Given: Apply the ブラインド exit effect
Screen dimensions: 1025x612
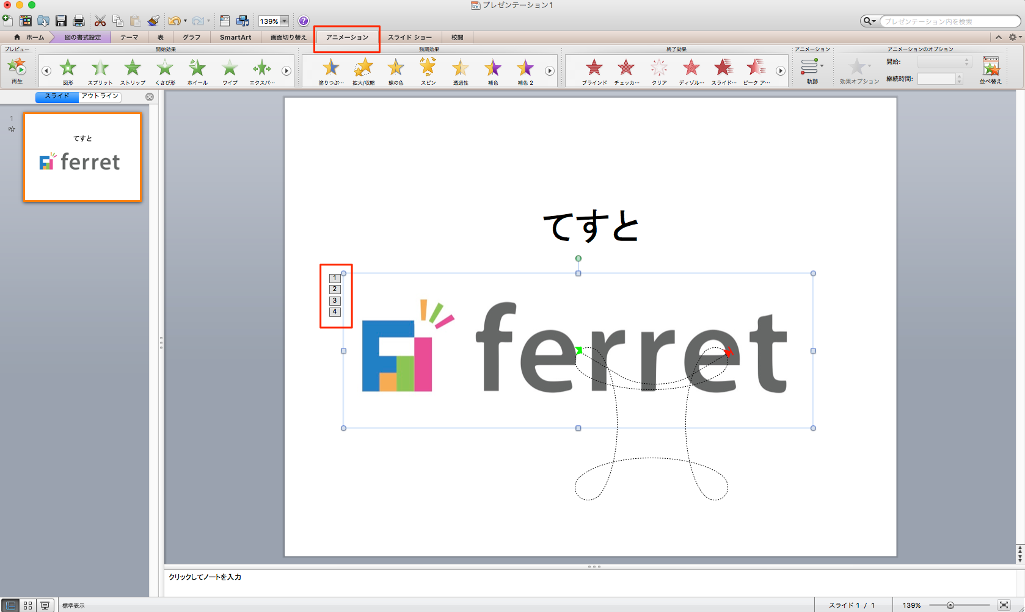Looking at the screenshot, I should coord(594,71).
